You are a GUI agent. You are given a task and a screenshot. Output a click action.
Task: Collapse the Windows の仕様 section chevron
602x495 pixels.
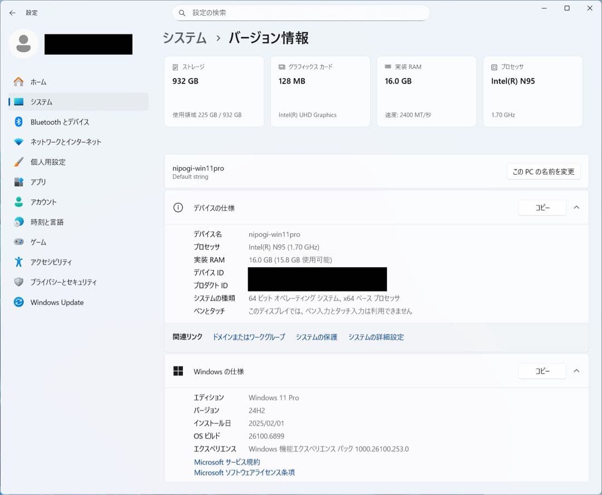(576, 371)
